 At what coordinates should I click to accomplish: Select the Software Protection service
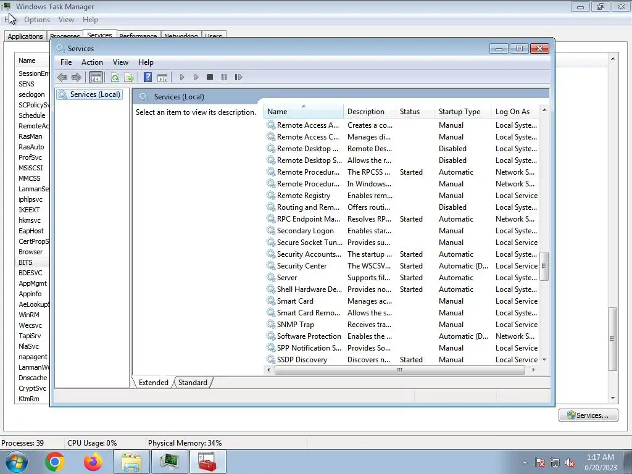pos(402,336)
